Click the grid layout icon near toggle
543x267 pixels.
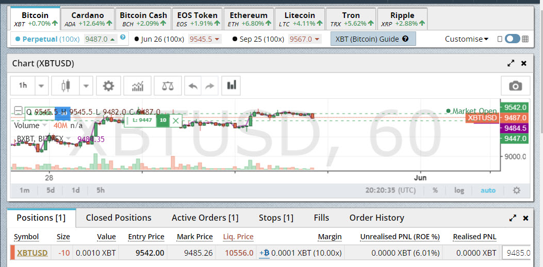pos(525,39)
